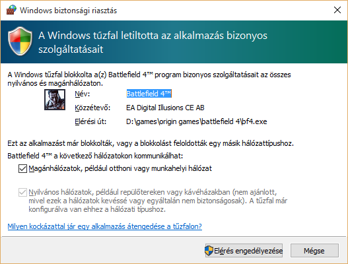The height and width of the screenshot is (264, 348).
Task: Click the Mégse button
Action: [314, 251]
